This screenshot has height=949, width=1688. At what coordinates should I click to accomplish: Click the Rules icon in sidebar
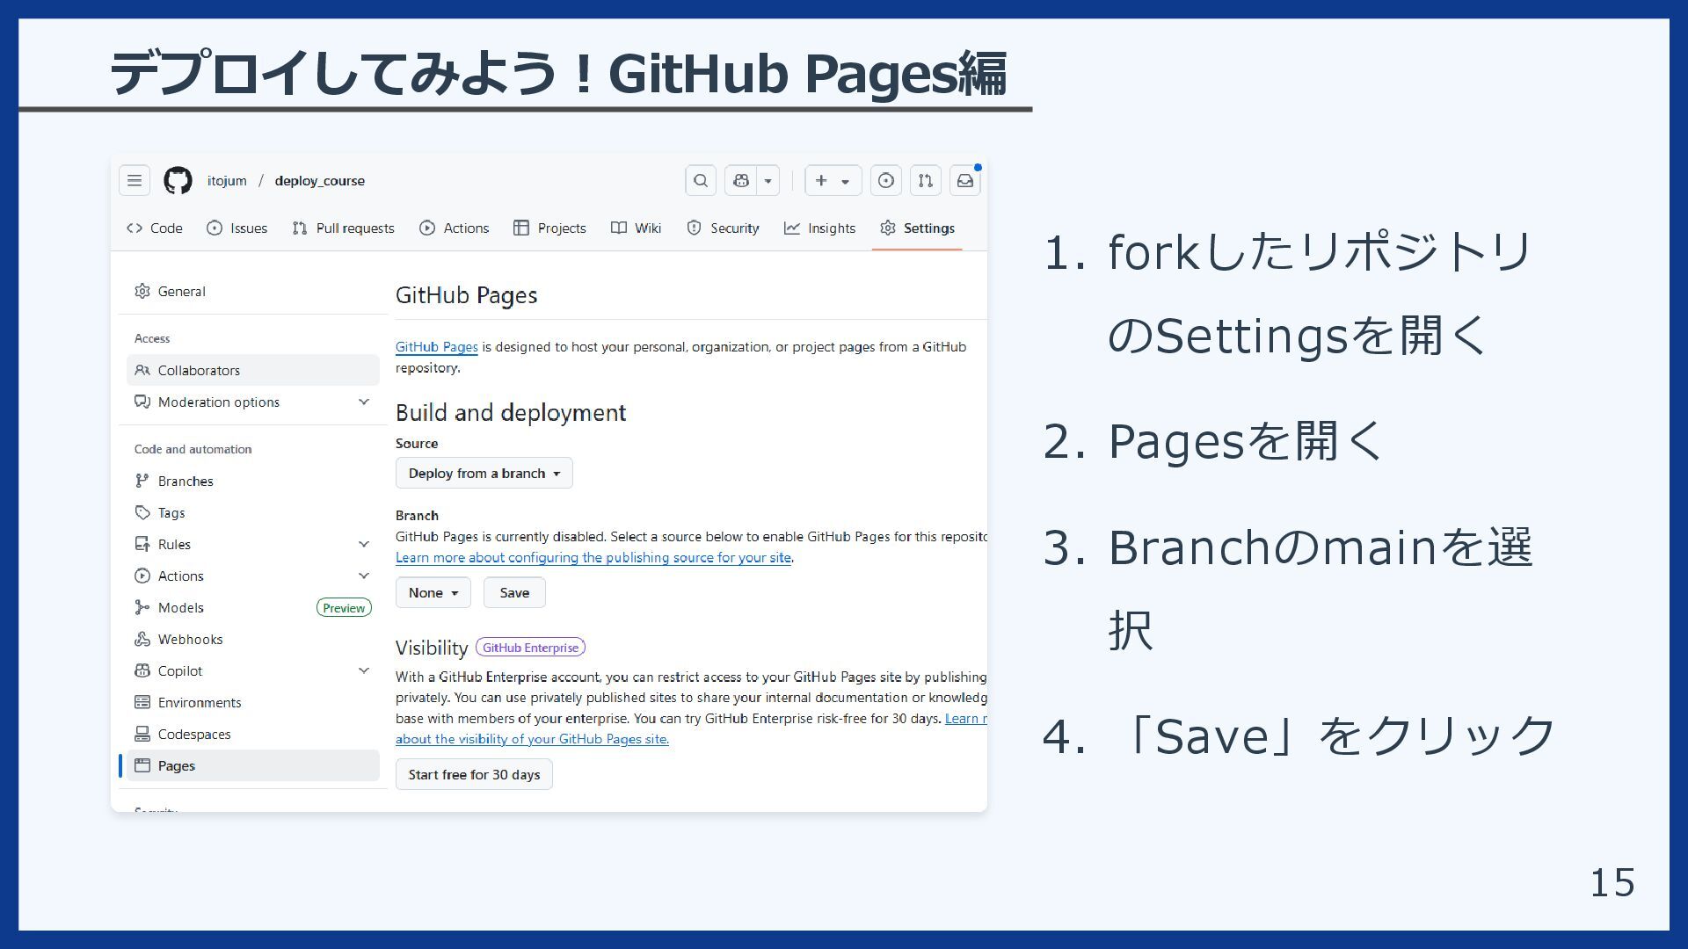pos(142,545)
